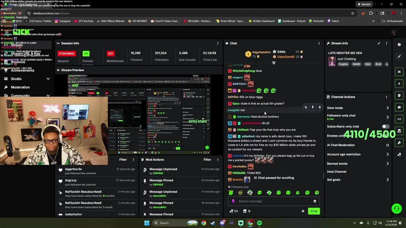Open Spotify from the taskbar
The image size is (406, 228).
[259, 223]
